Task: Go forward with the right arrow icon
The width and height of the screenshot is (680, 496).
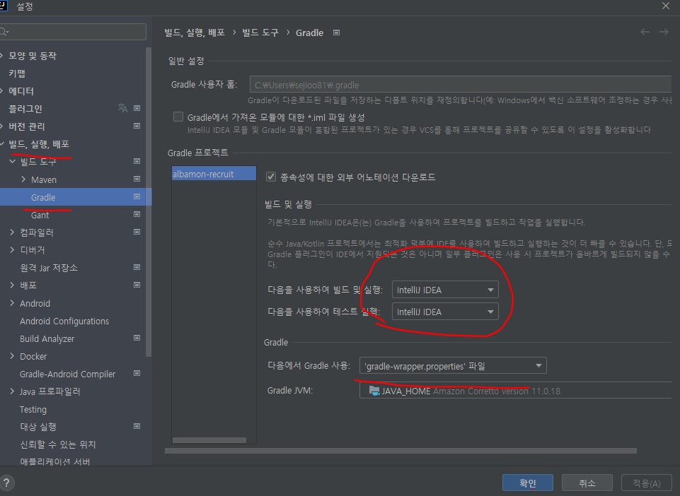Action: pyautogui.click(x=664, y=32)
